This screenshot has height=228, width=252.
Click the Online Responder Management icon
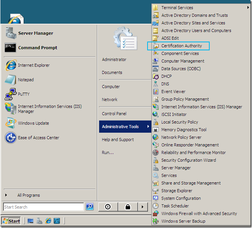pyautogui.click(x=156, y=145)
